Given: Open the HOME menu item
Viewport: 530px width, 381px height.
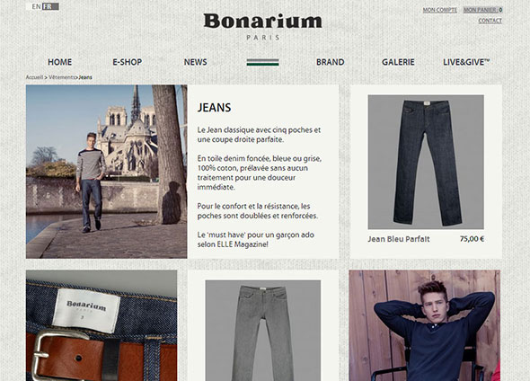Looking at the screenshot, I should [x=60, y=62].
